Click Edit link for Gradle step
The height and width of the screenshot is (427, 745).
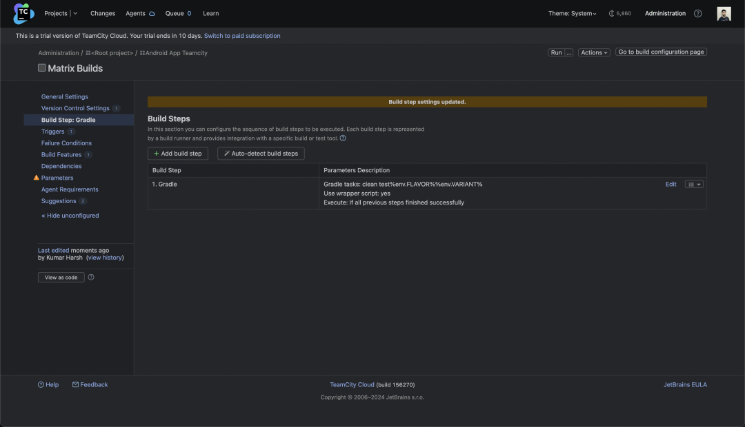point(671,184)
